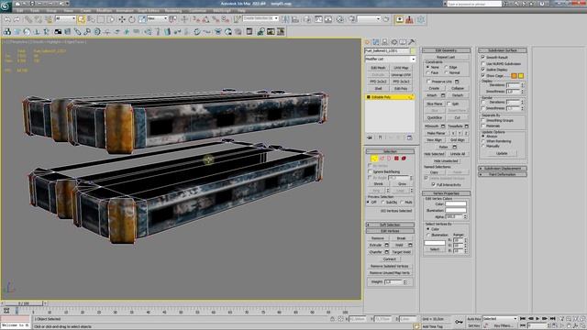Viewport: 587px width, 330px height.
Task: Collapse the Edit Geometry rollout
Action: 447,50
